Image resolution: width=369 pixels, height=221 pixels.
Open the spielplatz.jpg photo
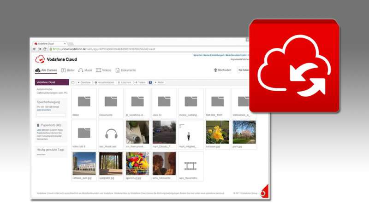(111, 163)
